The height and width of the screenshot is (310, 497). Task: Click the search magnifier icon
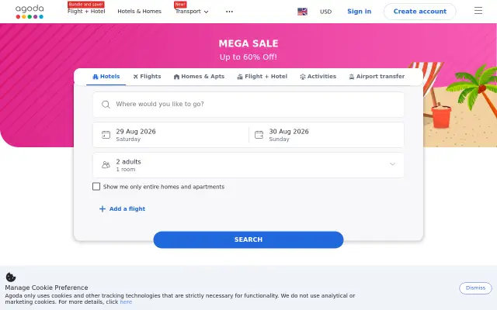click(x=106, y=105)
